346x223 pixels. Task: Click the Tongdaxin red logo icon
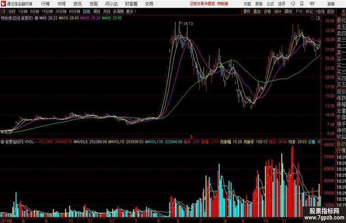tap(3, 4)
